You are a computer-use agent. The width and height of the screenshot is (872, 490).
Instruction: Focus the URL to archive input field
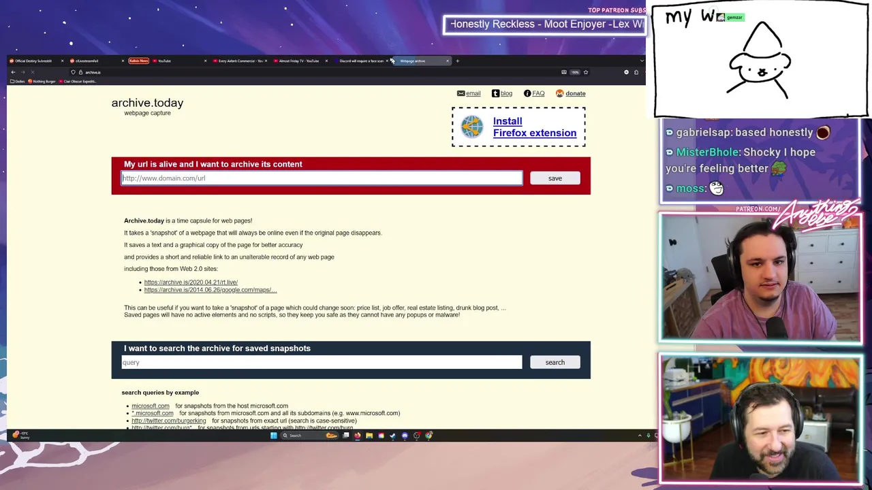tap(322, 178)
